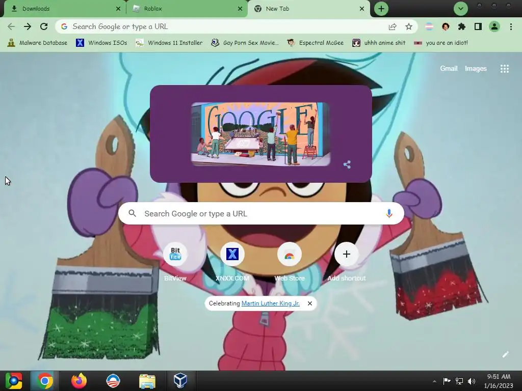Customize this page with the pencil icon
Viewport: 522px width, 391px height.
coord(505,354)
